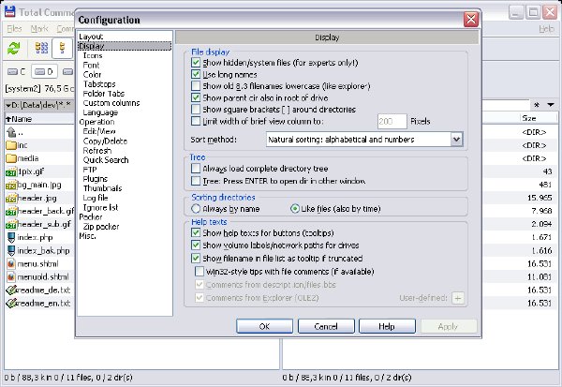562x387 pixels.
Task: Select Like files (also by time) option
Action: (295, 208)
